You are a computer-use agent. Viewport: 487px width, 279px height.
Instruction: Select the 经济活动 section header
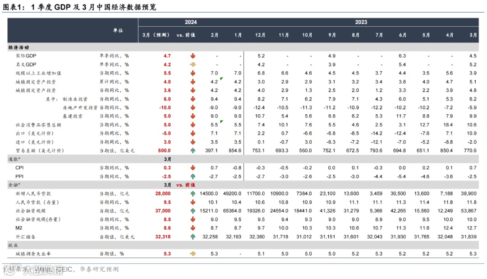point(18,47)
